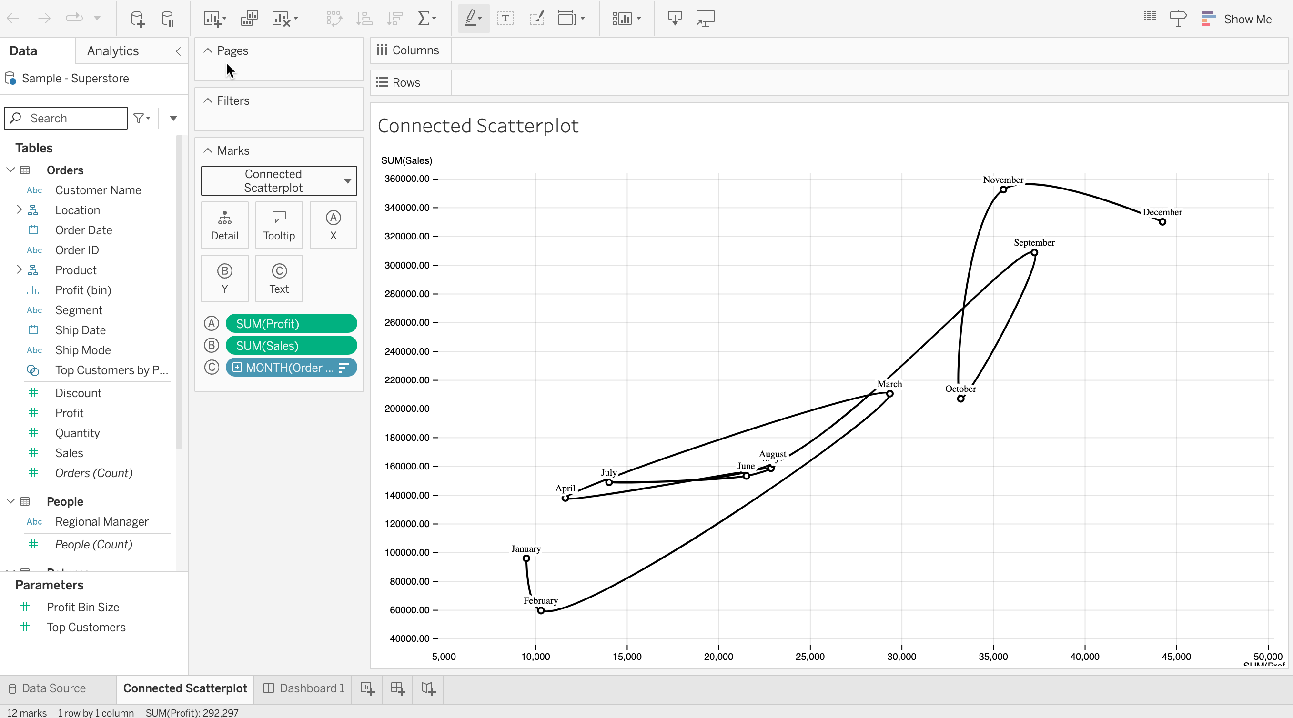Click the New Worksheet icon at bottom
This screenshot has width=1293, height=718.
pyautogui.click(x=367, y=688)
